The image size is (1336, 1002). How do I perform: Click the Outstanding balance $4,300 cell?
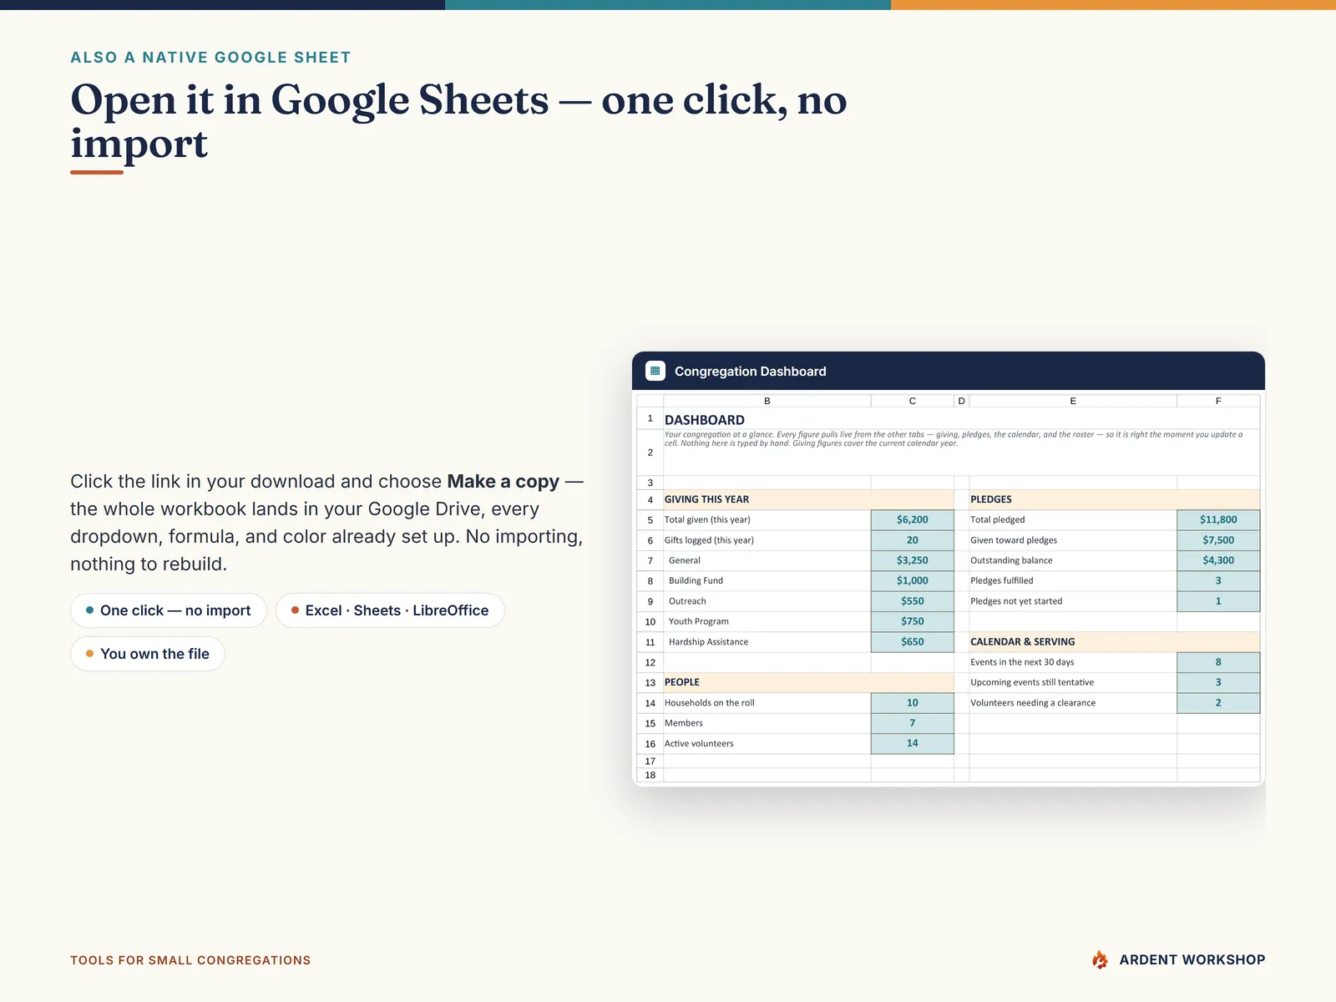[x=1218, y=560]
